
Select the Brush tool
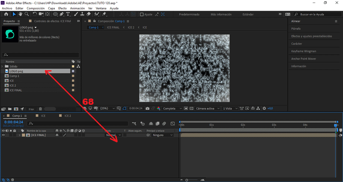(x=75, y=14)
